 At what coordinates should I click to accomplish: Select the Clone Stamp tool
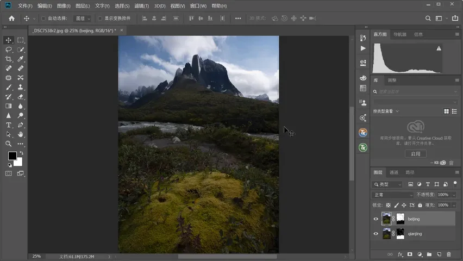pyautogui.click(x=20, y=87)
